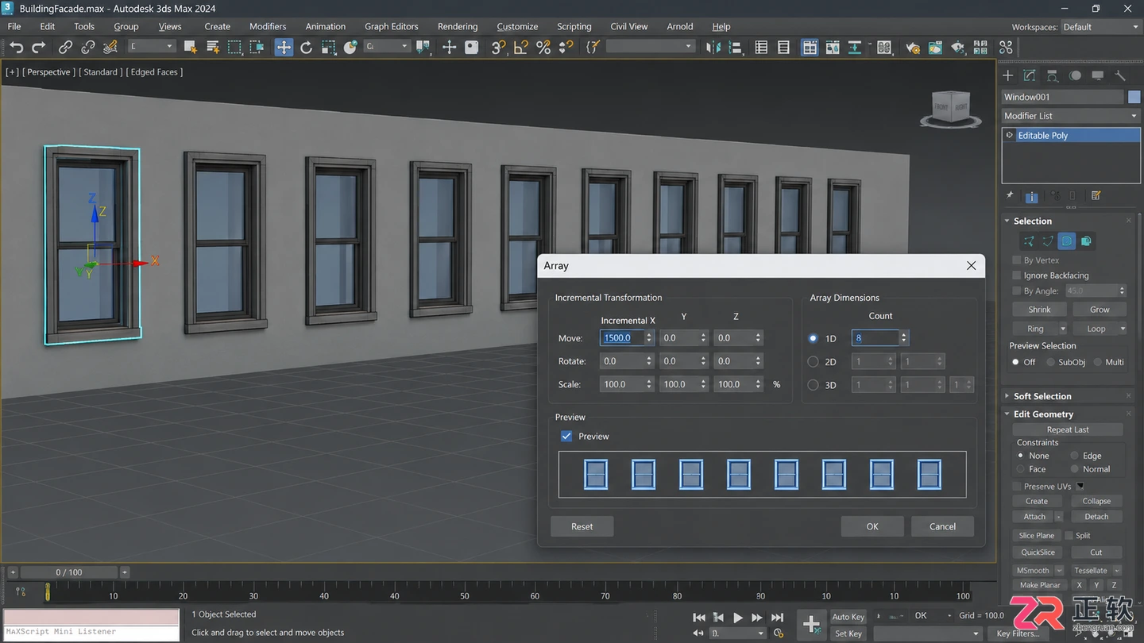Open the Rendering menu

[x=458, y=26]
